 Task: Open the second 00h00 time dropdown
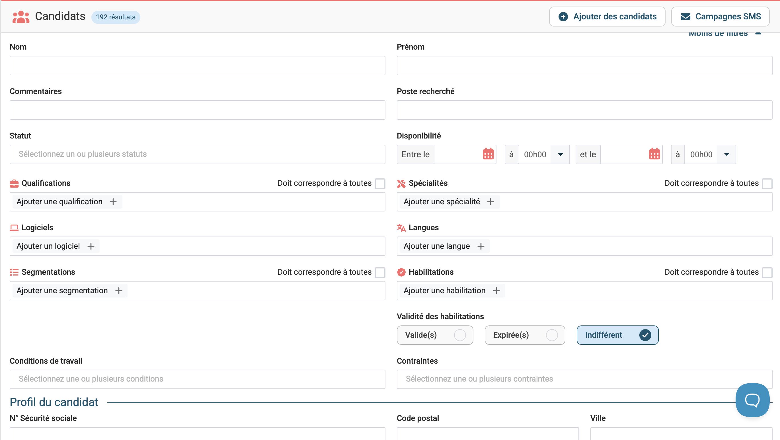(726, 154)
